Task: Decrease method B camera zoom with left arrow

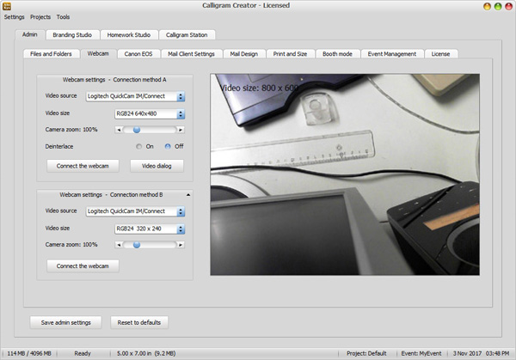Action: (x=119, y=245)
